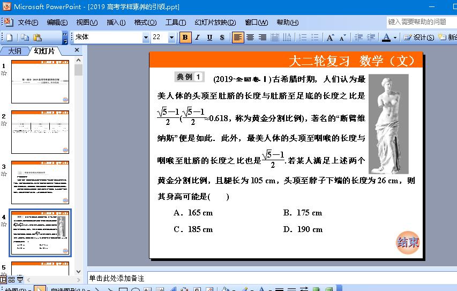Change text direction icon
This screenshot has width=457, height=291.
(287, 38)
